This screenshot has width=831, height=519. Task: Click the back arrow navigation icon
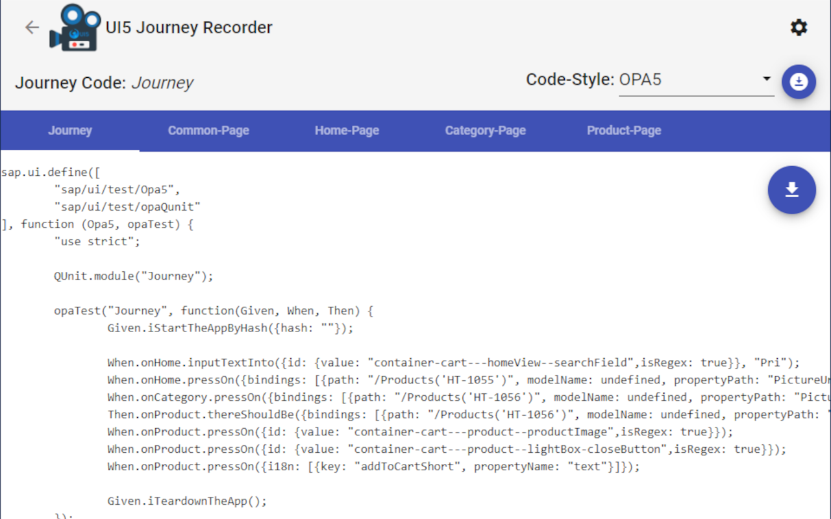pyautogui.click(x=32, y=27)
